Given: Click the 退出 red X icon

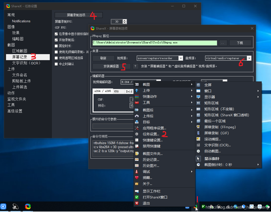Looking at the screenshot, I should tap(137, 203).
